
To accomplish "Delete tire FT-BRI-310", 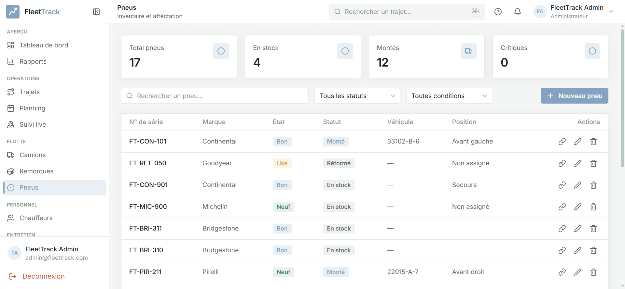I will pos(593,250).
